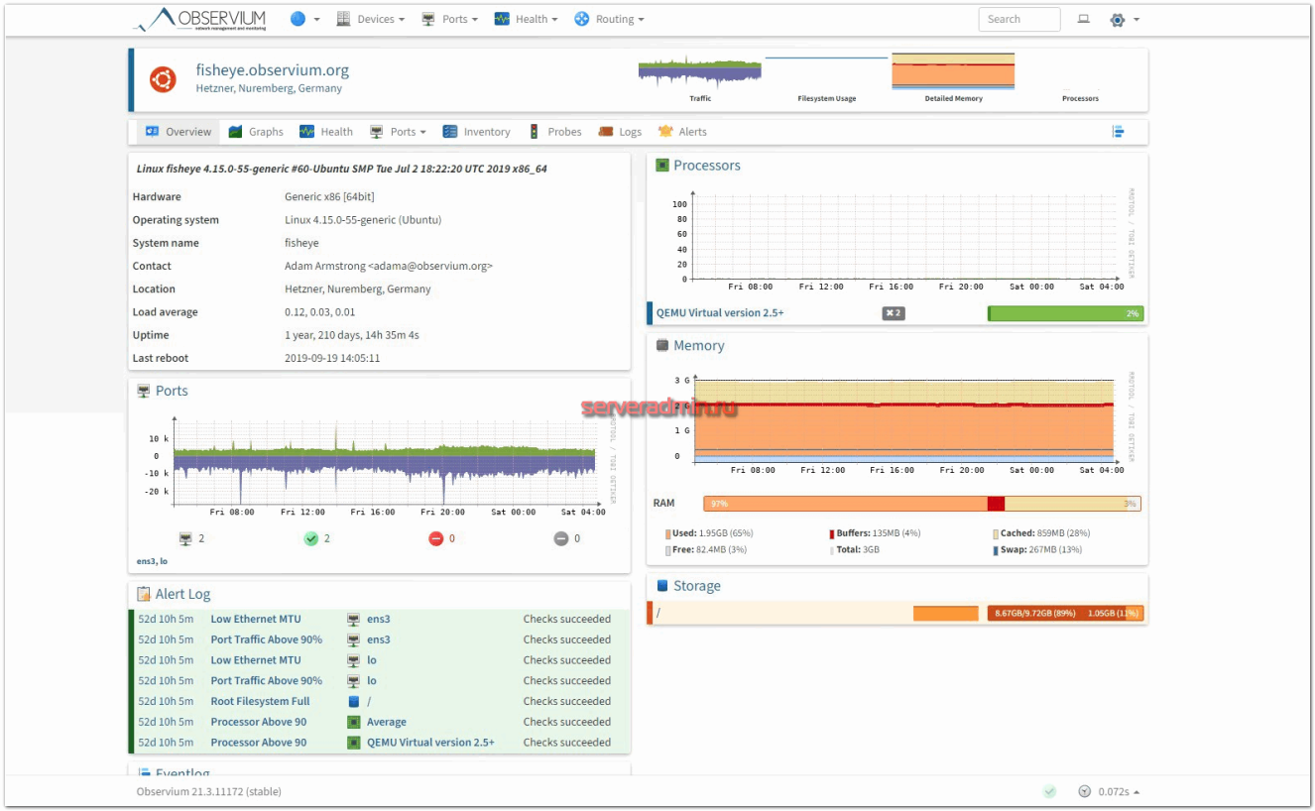Image resolution: width=1315 pixels, height=811 pixels.
Task: Expand the Devices dropdown menu
Action: [x=370, y=19]
